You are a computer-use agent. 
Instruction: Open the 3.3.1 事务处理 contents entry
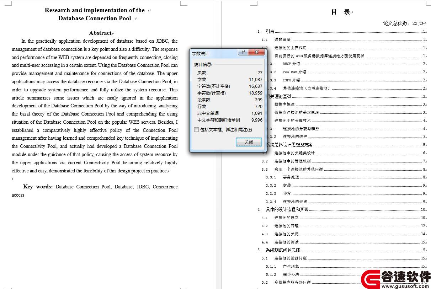pyautogui.click(x=346, y=177)
